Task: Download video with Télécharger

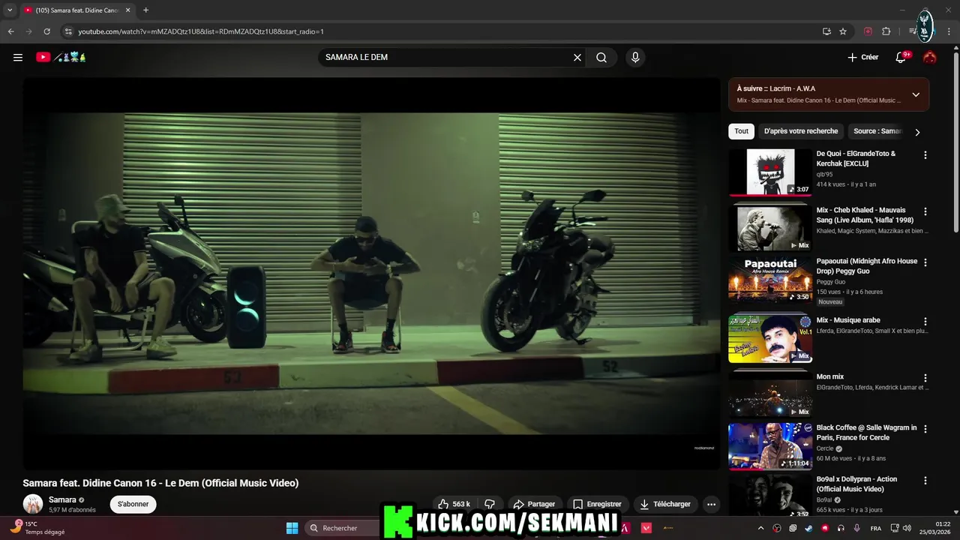Action: (665, 504)
